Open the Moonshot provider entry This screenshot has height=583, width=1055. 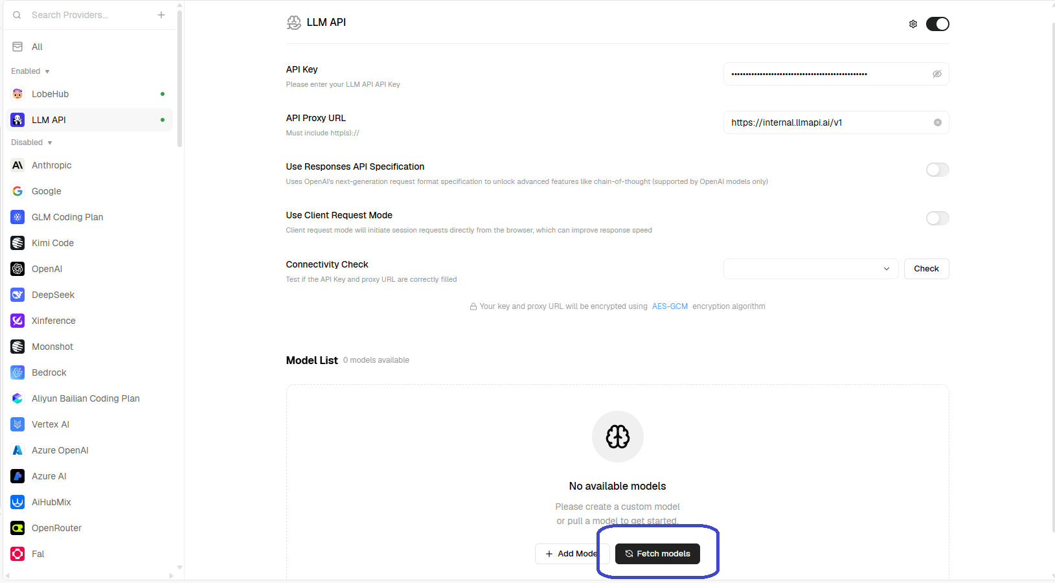(x=89, y=347)
